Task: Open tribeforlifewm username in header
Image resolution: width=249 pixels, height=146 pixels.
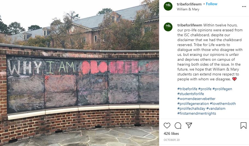Action: tap(189, 4)
